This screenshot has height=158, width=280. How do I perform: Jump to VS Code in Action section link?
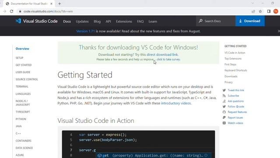[235, 53]
